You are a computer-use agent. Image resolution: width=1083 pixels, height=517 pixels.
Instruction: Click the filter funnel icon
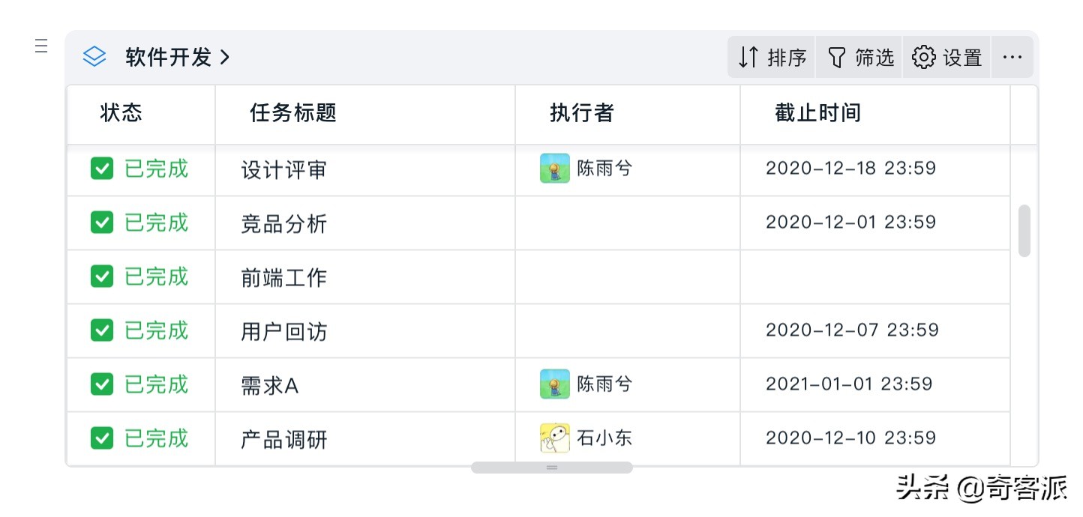[x=836, y=57]
